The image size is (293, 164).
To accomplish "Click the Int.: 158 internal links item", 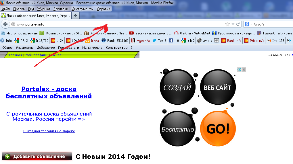I will pos(275,40).
